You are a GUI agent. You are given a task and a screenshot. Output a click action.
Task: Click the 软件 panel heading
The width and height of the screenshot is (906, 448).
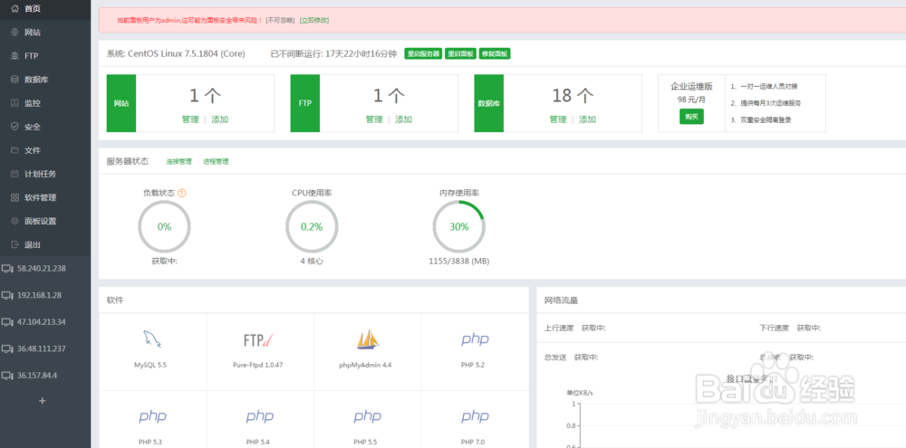(115, 300)
